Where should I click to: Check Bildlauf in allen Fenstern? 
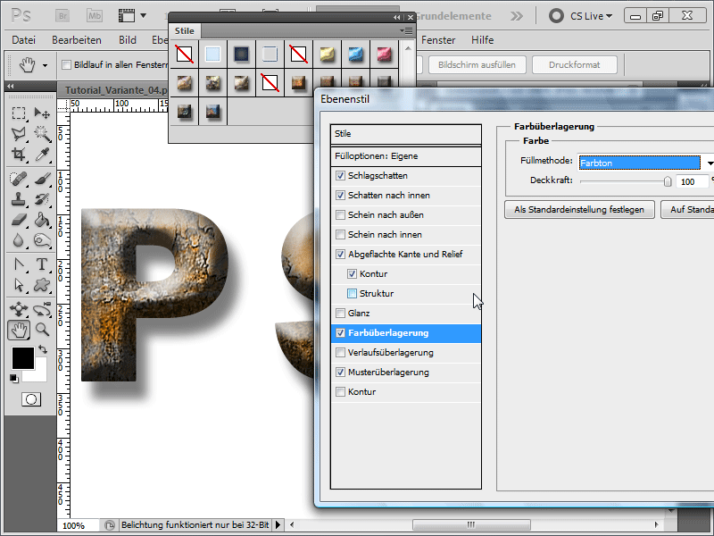tap(66, 64)
